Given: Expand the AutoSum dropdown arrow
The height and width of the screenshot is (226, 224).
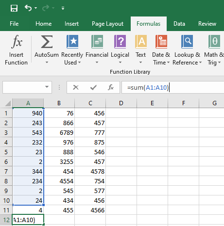Looking at the screenshot, I should point(47,63).
